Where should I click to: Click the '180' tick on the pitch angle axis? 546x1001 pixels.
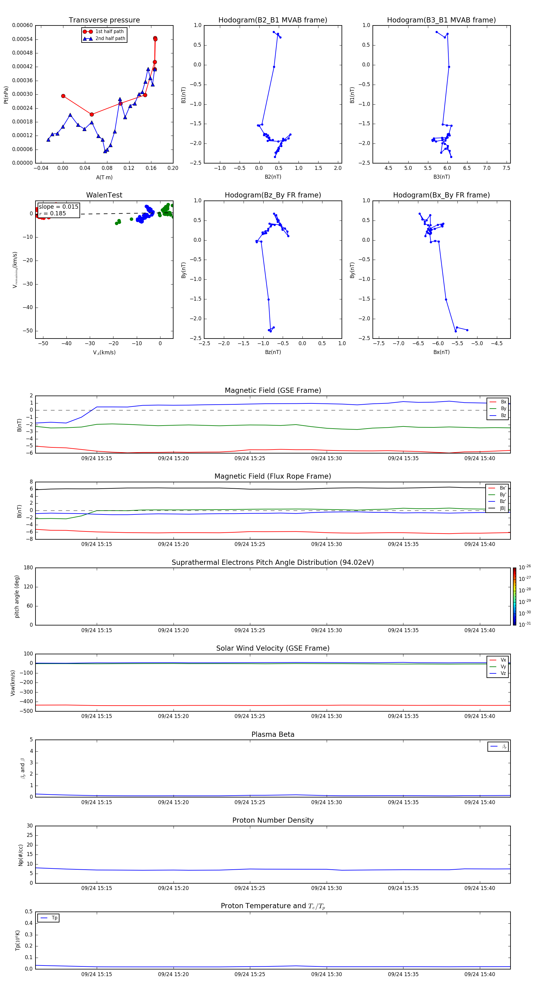pos(29,568)
